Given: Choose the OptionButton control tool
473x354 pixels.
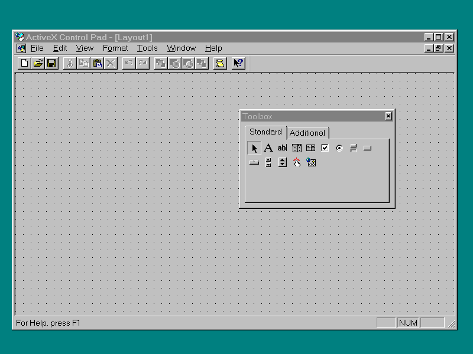Looking at the screenshot, I should click(339, 148).
